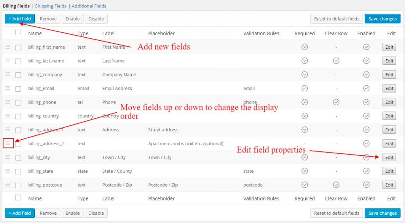The image size is (405, 223).
Task: Click the bottom Save changes button
Action: pos(382,213)
